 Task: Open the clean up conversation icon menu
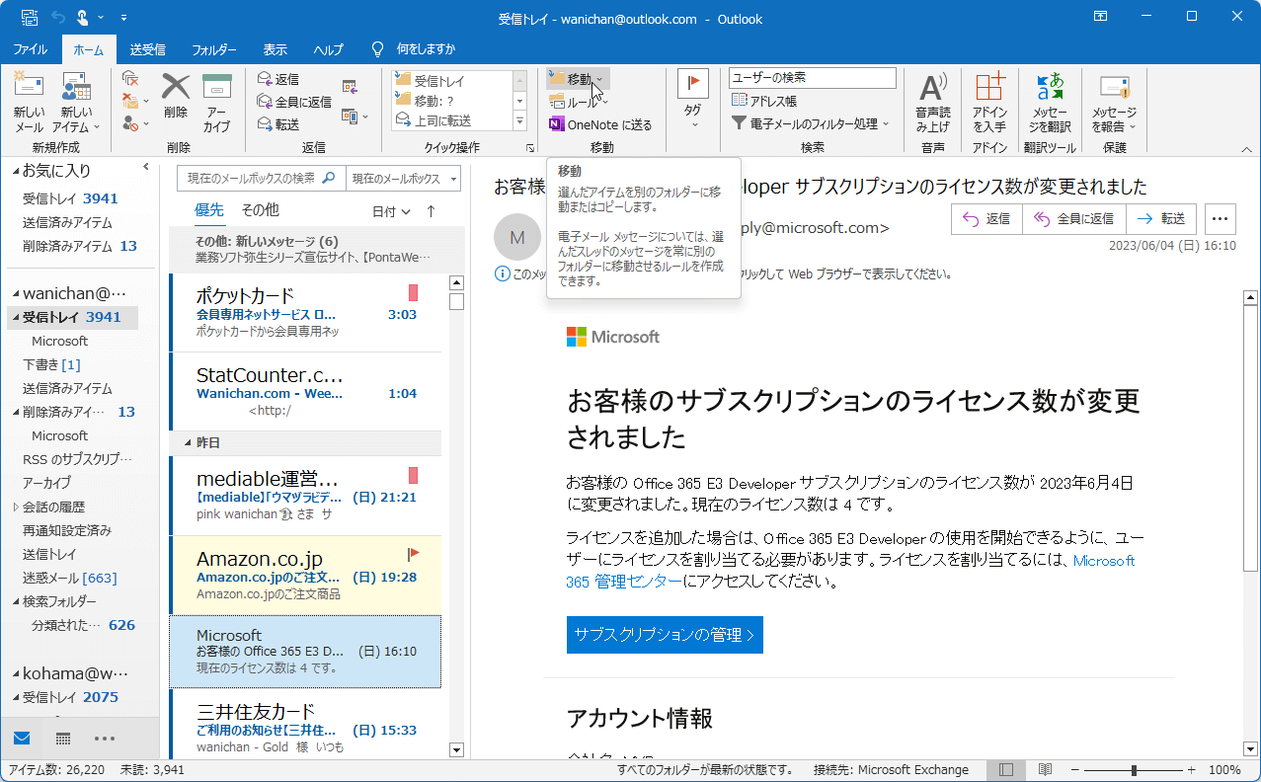[x=135, y=101]
